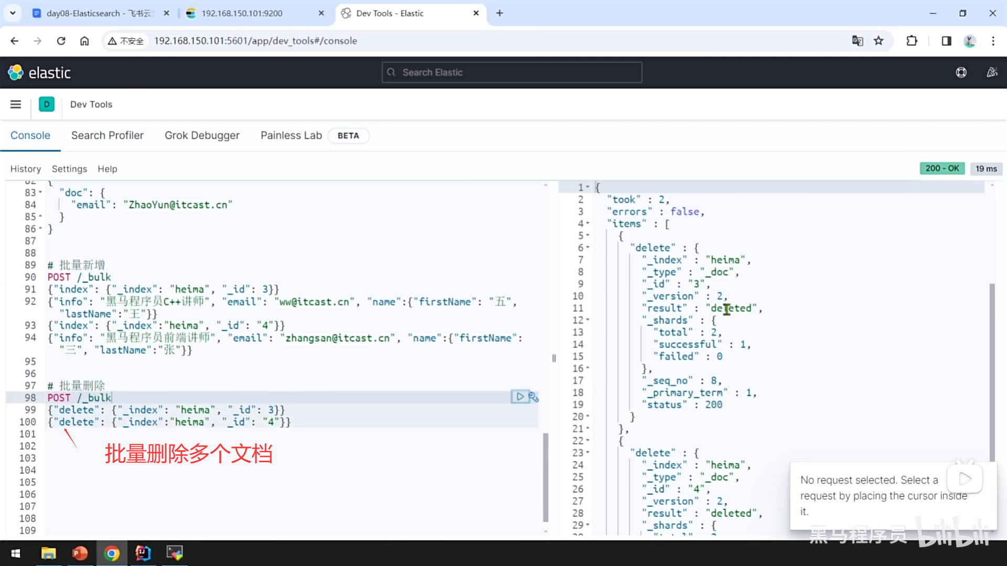The width and height of the screenshot is (1007, 566).
Task: Open console Settings
Action: (69, 169)
